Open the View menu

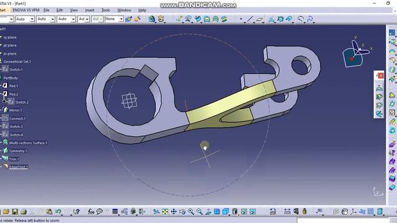point(74,10)
